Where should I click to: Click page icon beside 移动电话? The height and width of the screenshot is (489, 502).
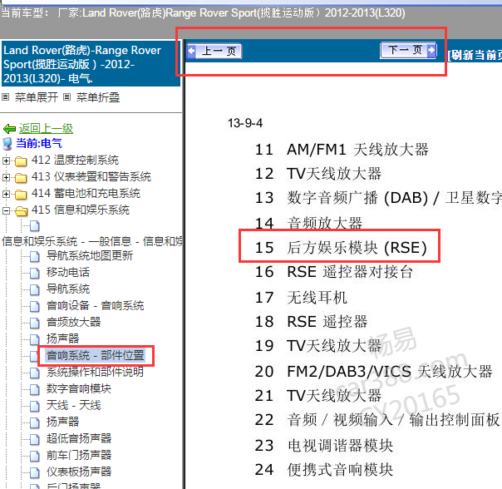[x=35, y=273]
